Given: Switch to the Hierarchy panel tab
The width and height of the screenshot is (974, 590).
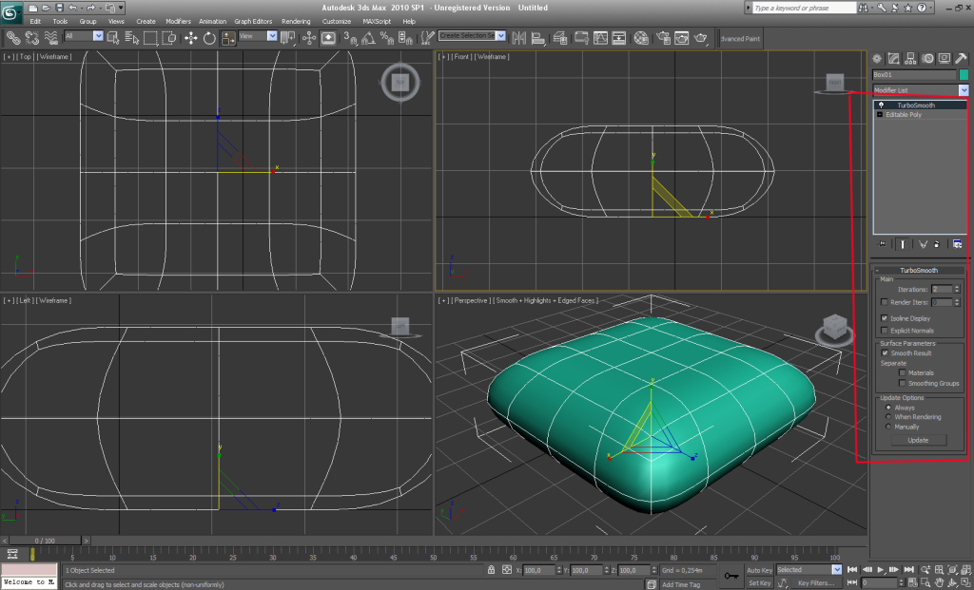Looking at the screenshot, I should pos(910,59).
